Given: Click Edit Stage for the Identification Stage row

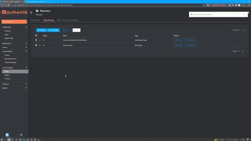Looking at the screenshot, I should [x=179, y=40].
